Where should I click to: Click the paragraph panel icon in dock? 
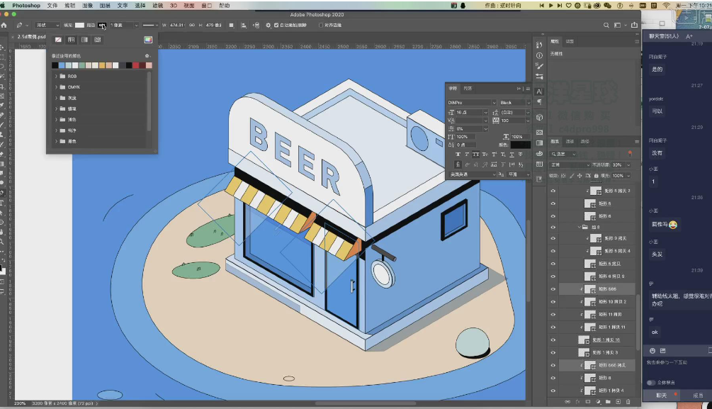pos(539,103)
